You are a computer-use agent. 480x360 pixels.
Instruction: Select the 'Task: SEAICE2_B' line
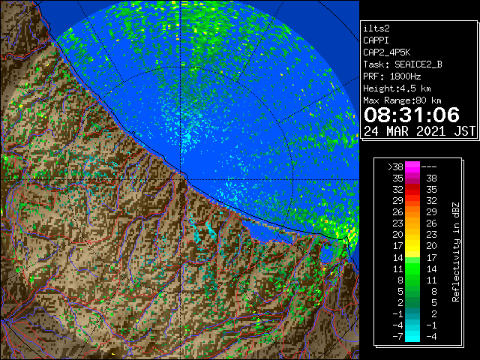pyautogui.click(x=403, y=64)
